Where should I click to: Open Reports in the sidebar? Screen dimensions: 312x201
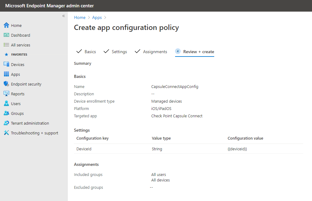18,94
